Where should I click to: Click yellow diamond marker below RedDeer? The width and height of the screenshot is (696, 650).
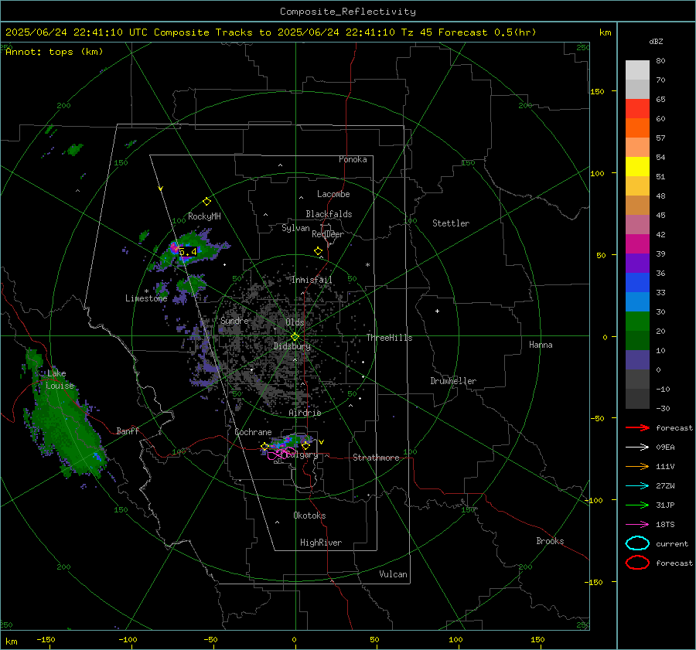point(318,251)
